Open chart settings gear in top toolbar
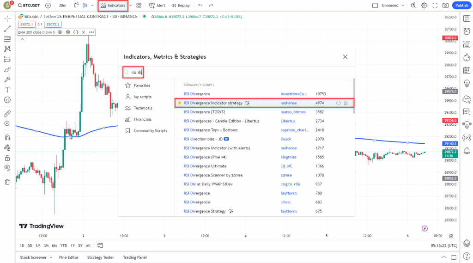Image resolution: width=473 pixels, height=263 pixels. 424,6
